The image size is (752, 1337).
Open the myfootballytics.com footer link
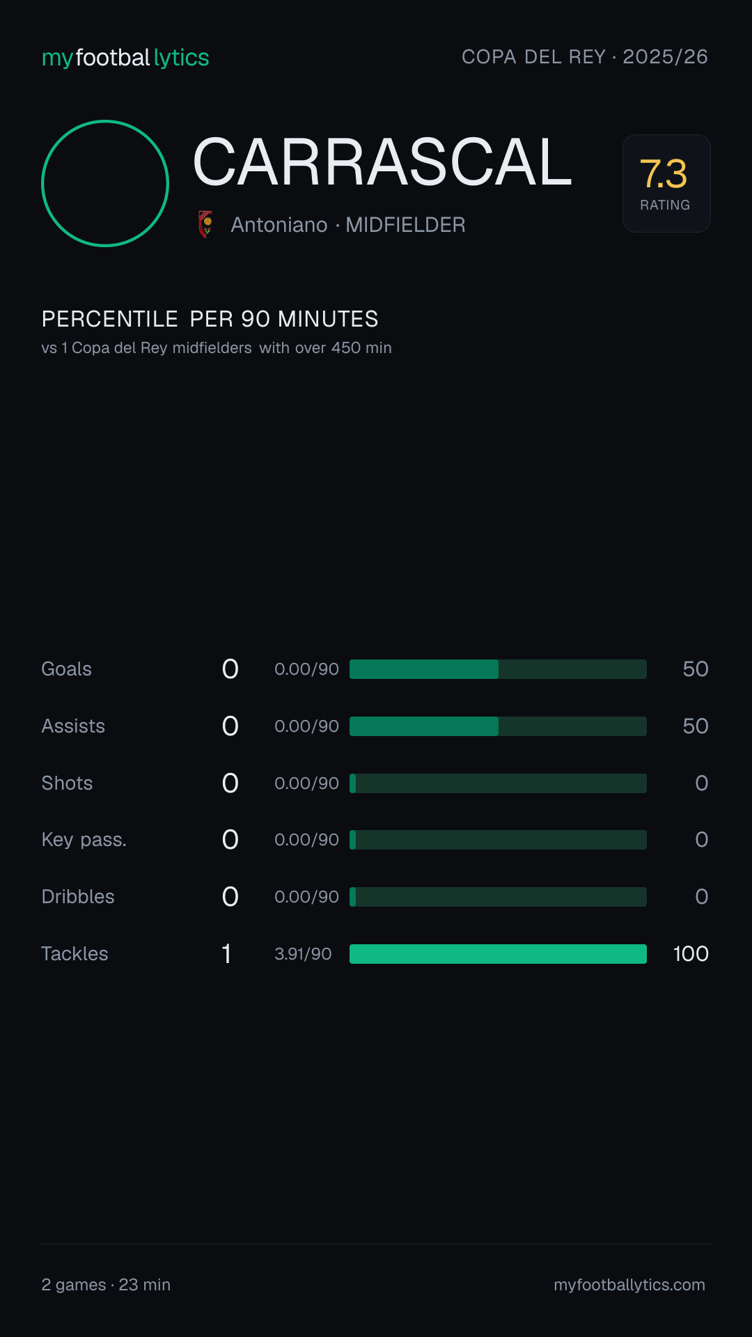(x=629, y=1285)
